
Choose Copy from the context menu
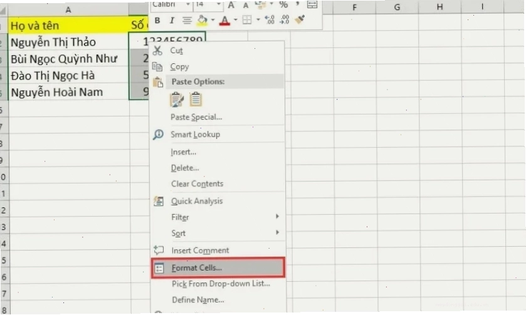pyautogui.click(x=218, y=66)
